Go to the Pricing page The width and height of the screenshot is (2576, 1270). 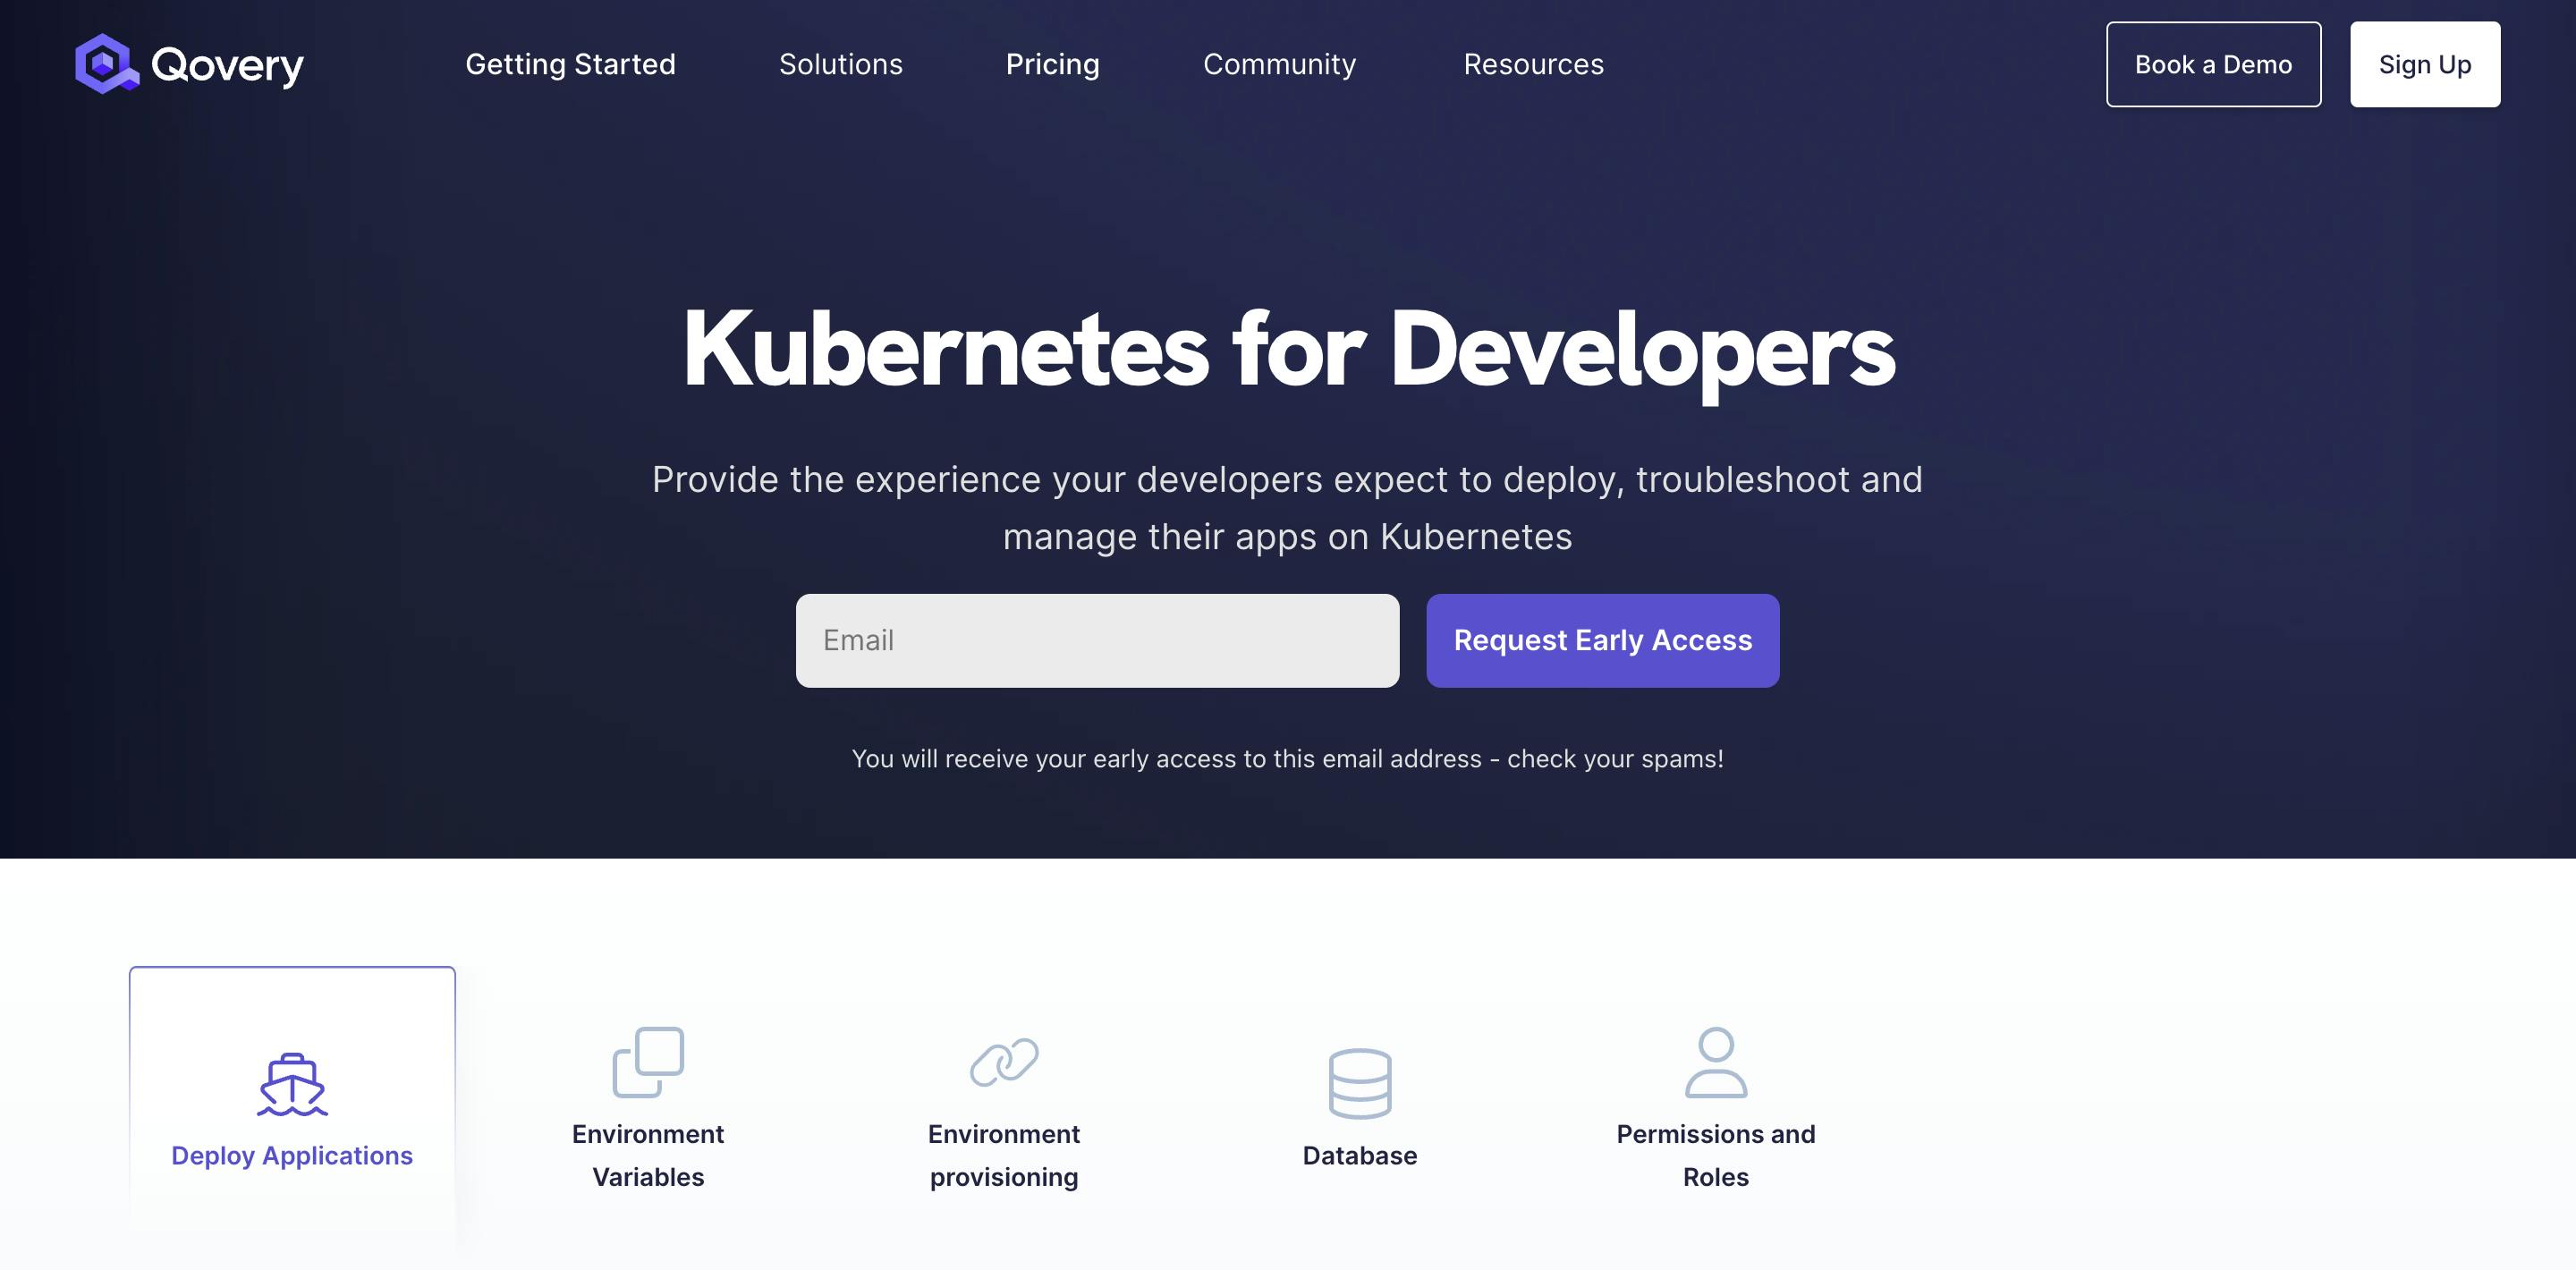coord(1052,64)
